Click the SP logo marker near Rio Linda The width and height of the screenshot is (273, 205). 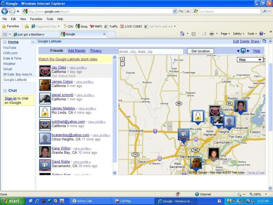[184, 135]
